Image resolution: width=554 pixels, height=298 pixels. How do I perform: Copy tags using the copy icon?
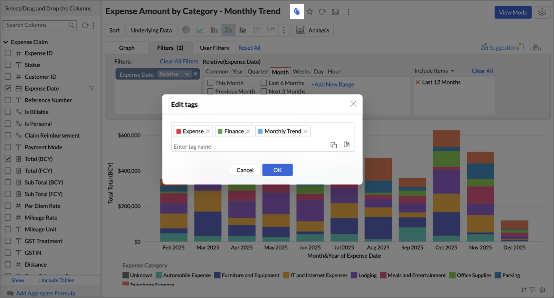(x=333, y=145)
